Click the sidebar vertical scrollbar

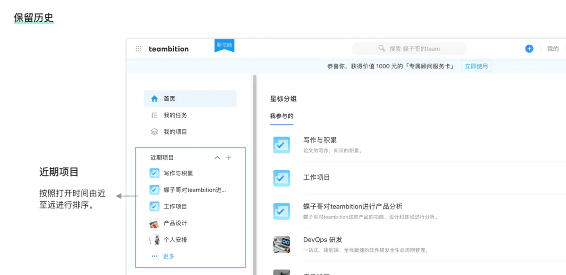[255, 175]
